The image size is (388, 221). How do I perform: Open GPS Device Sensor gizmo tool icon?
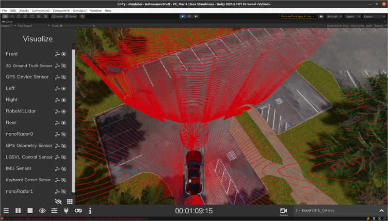[x=57, y=77]
